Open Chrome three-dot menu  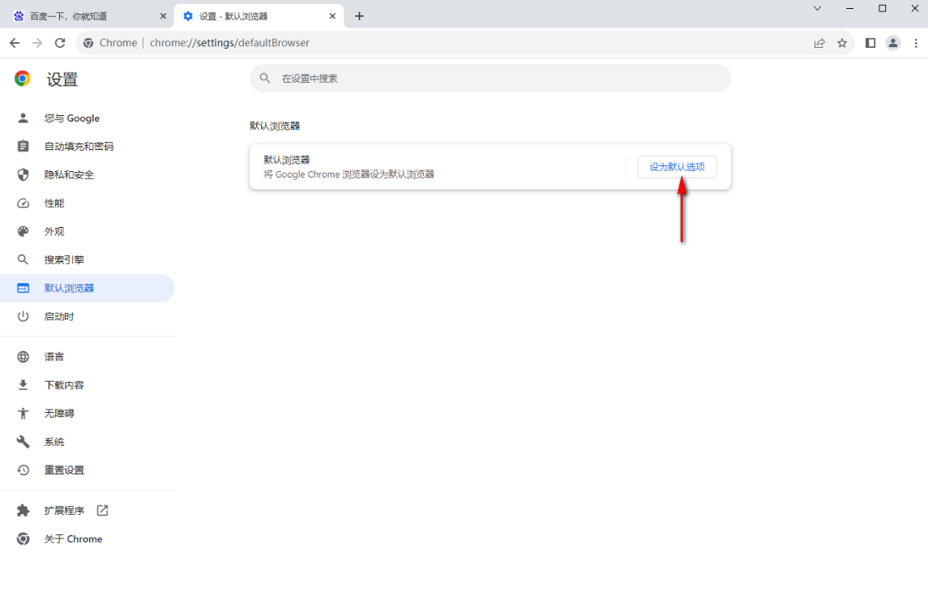click(x=916, y=43)
